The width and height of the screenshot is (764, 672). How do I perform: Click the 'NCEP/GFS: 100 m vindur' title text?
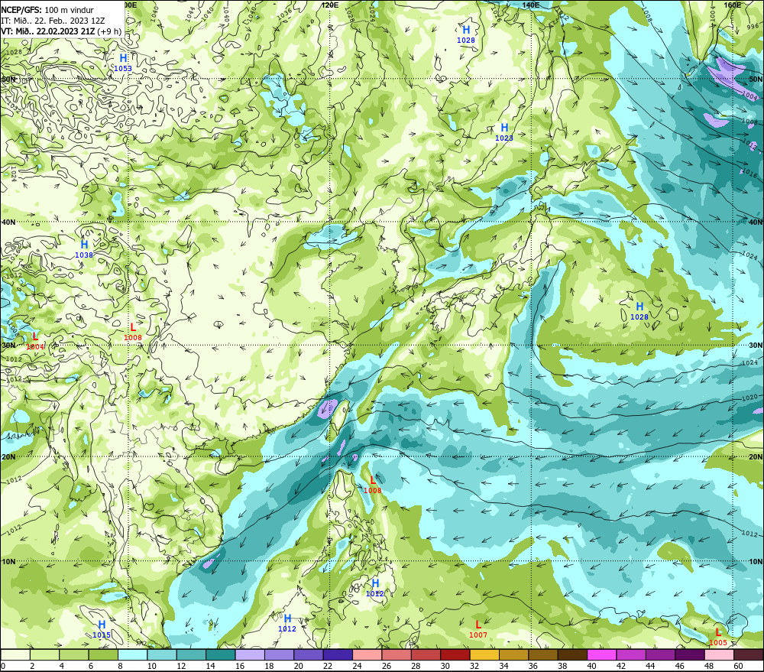47,10
